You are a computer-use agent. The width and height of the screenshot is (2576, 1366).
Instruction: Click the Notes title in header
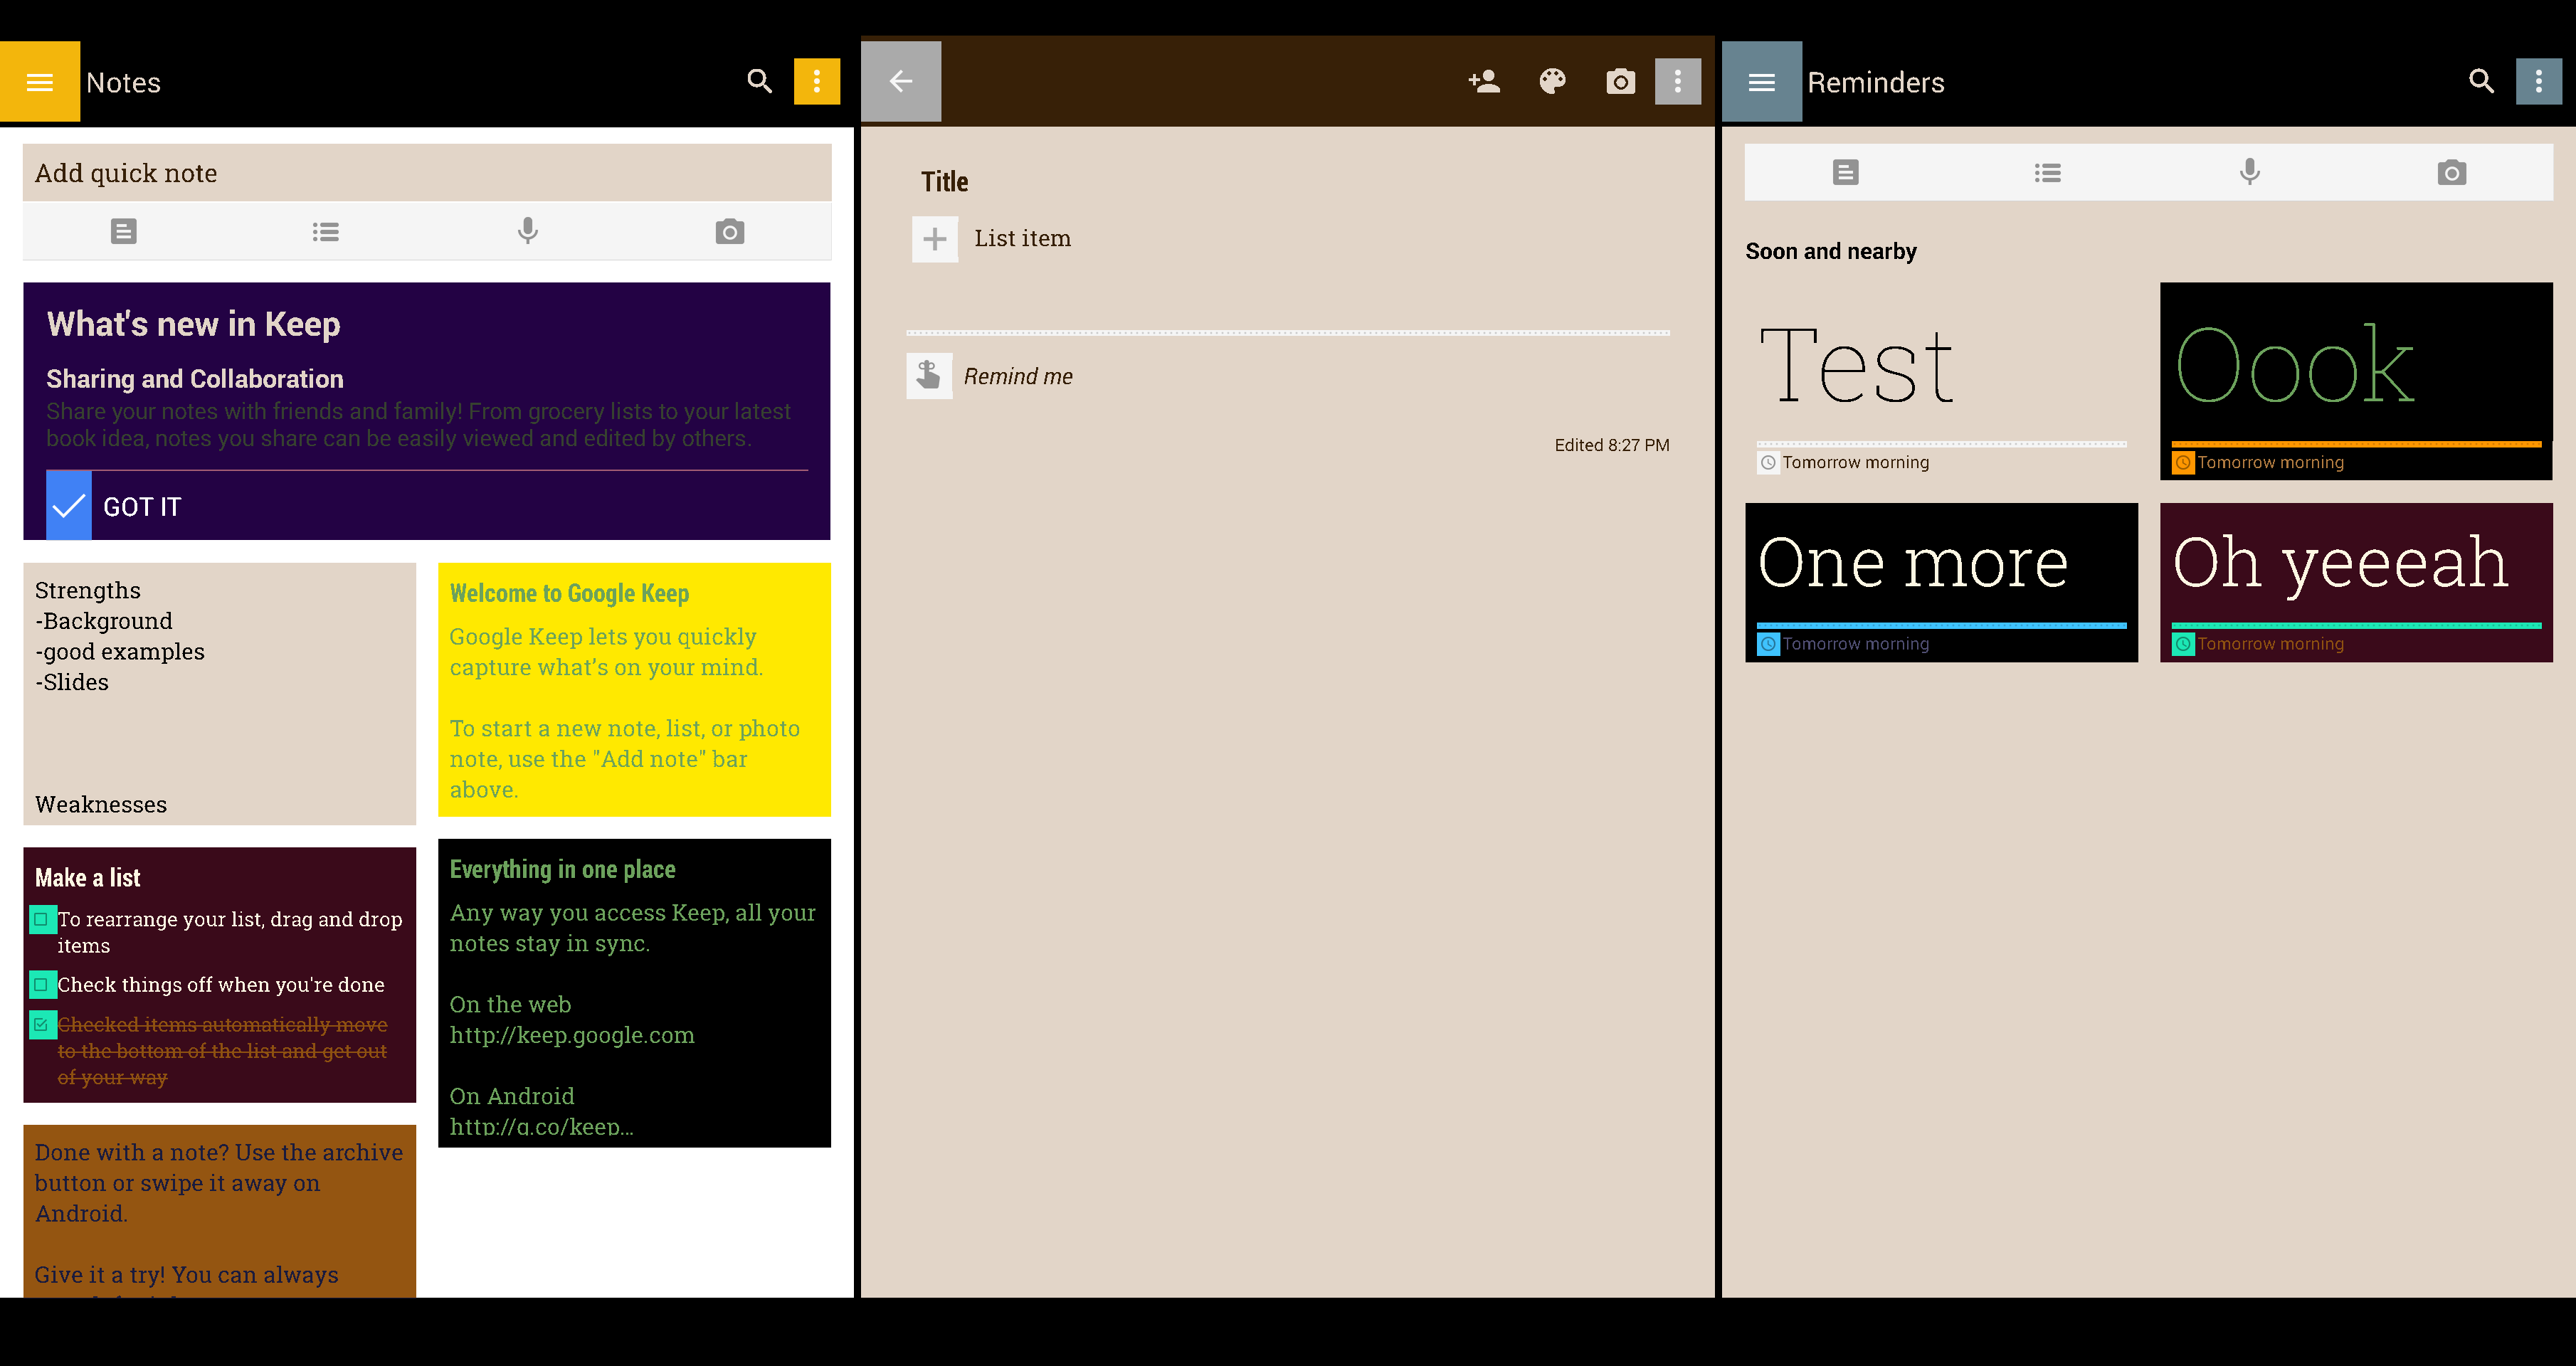tap(123, 82)
